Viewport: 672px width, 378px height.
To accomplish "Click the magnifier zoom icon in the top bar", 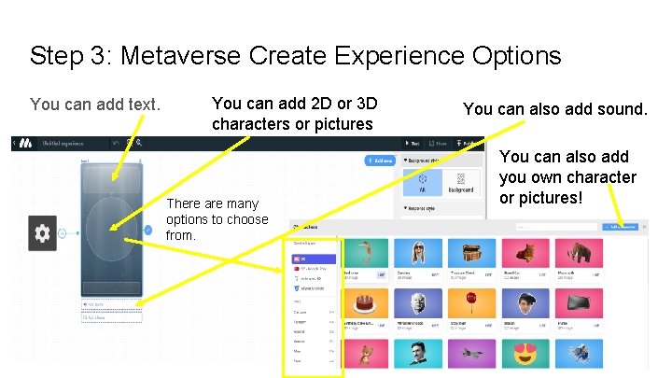I will [x=139, y=143].
